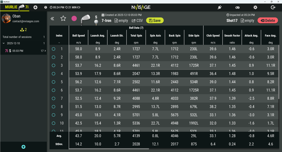Click the NVISAGE logo
Viewport: 282px width, 152px height.
click(x=141, y=7)
